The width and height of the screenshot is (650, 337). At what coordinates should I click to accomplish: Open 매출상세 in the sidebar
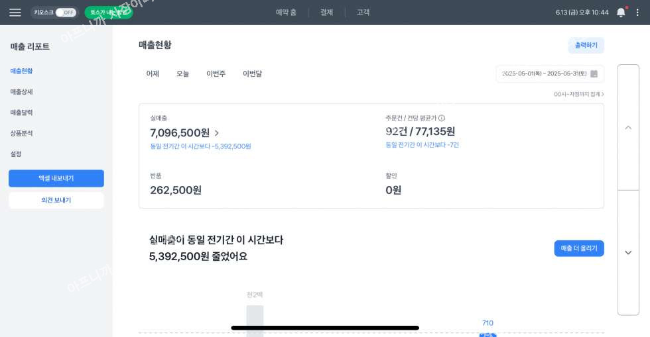[22, 91]
